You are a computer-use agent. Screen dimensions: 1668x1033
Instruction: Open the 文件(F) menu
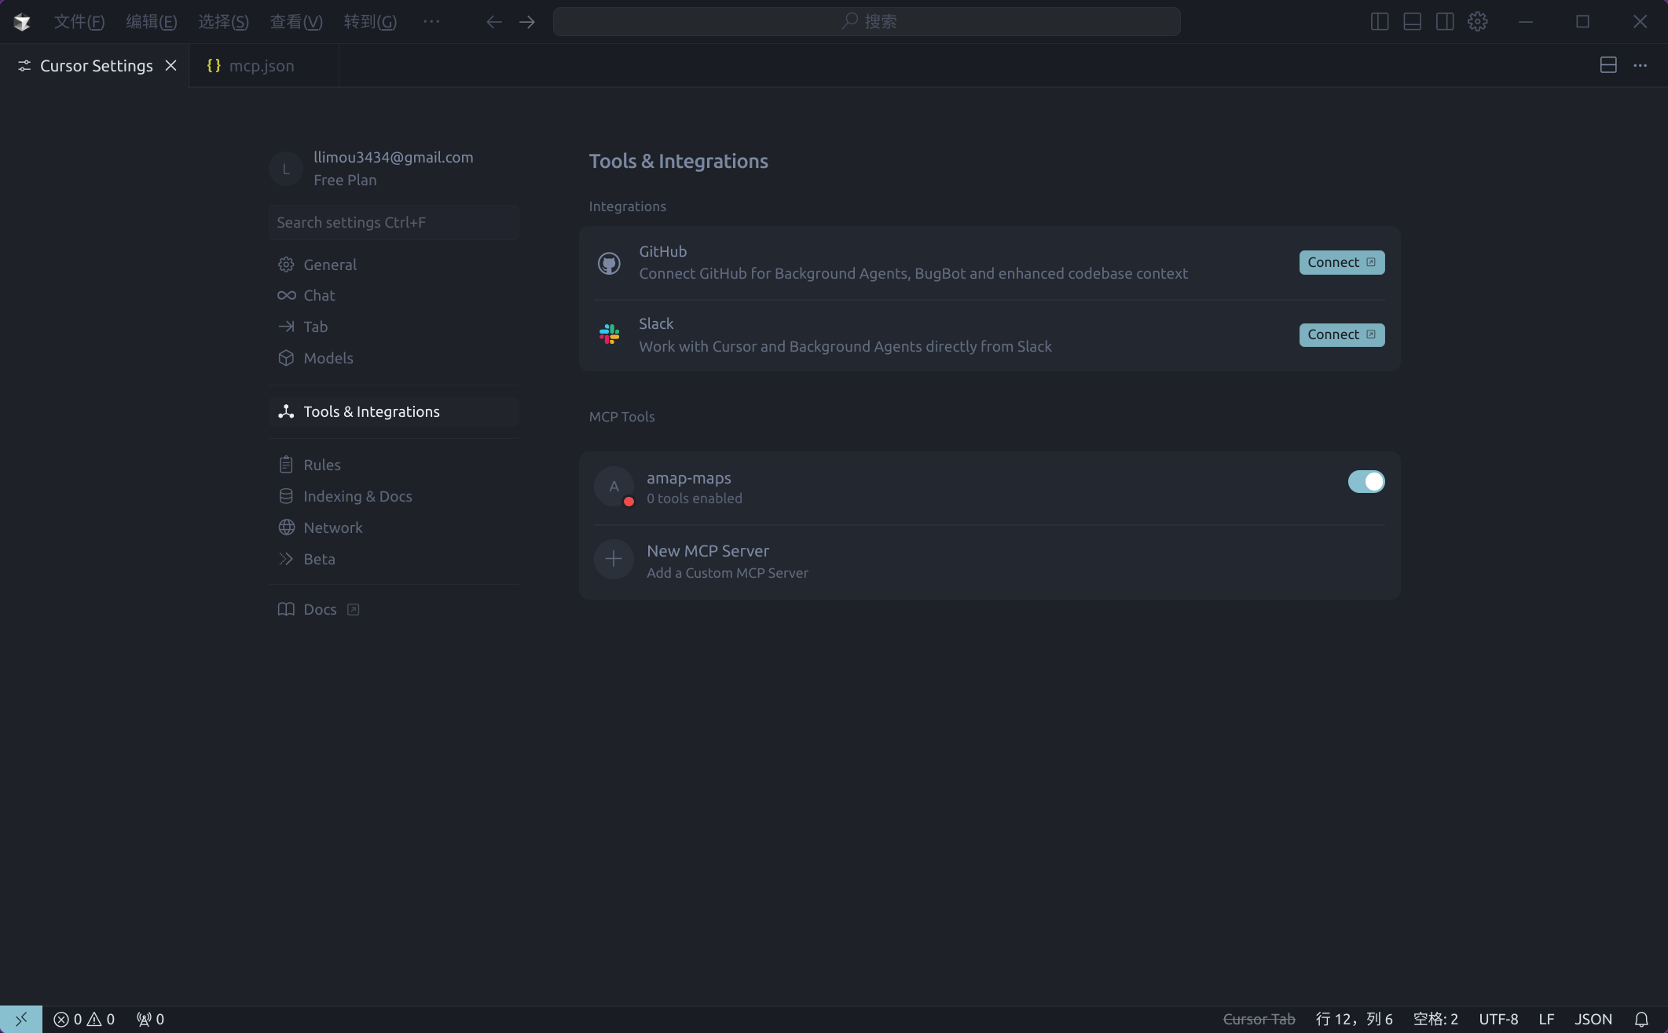click(x=79, y=21)
